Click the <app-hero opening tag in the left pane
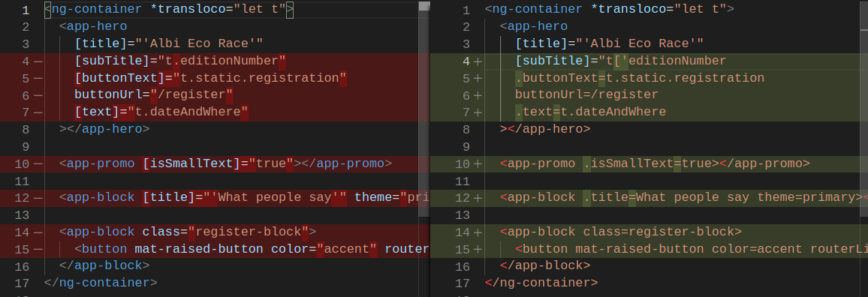This screenshot has width=868, height=297. [x=93, y=26]
